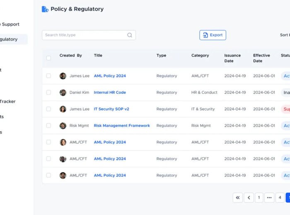Click the Effective Date column header
The image size is (290, 215).
coord(261,58)
